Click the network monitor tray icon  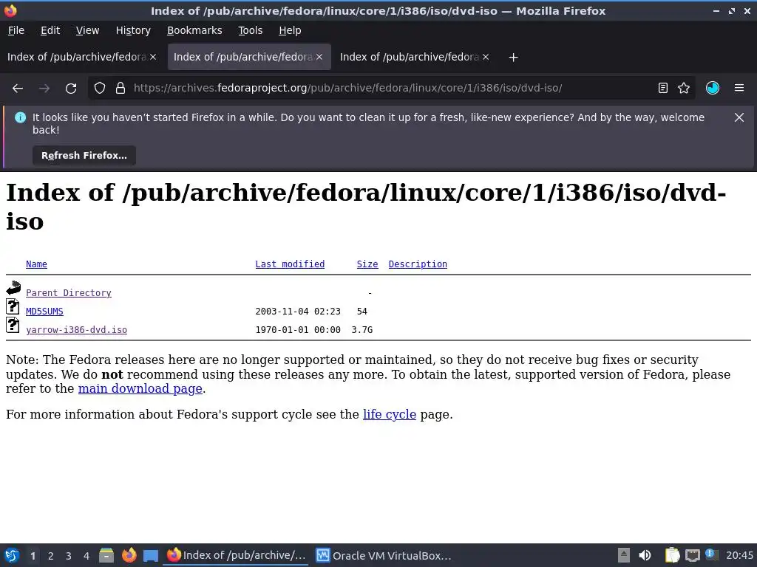tap(692, 555)
